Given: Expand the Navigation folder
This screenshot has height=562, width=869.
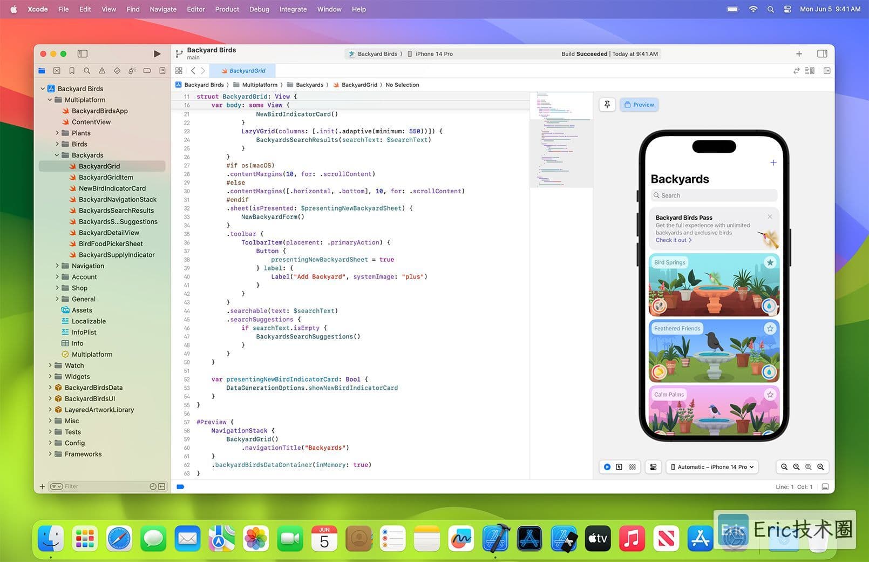Looking at the screenshot, I should pos(57,266).
